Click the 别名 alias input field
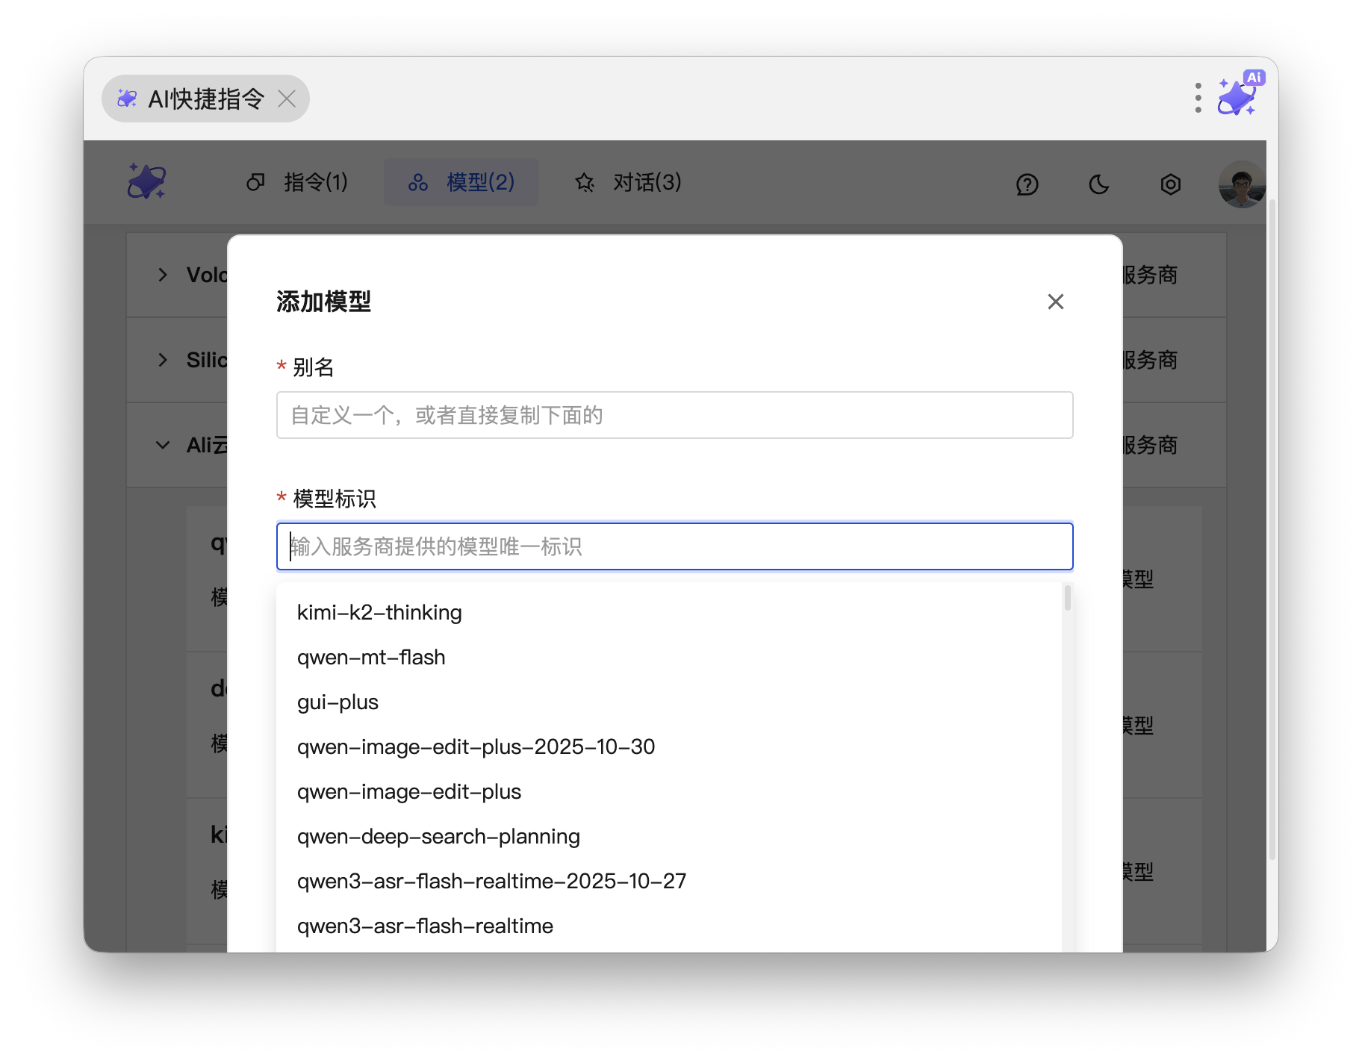The width and height of the screenshot is (1362, 1063). pos(674,415)
